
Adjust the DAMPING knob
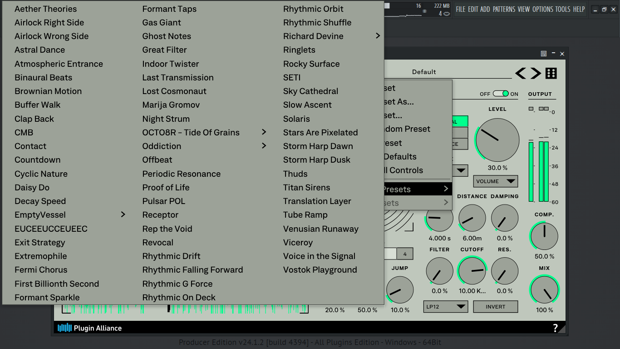tap(505, 218)
